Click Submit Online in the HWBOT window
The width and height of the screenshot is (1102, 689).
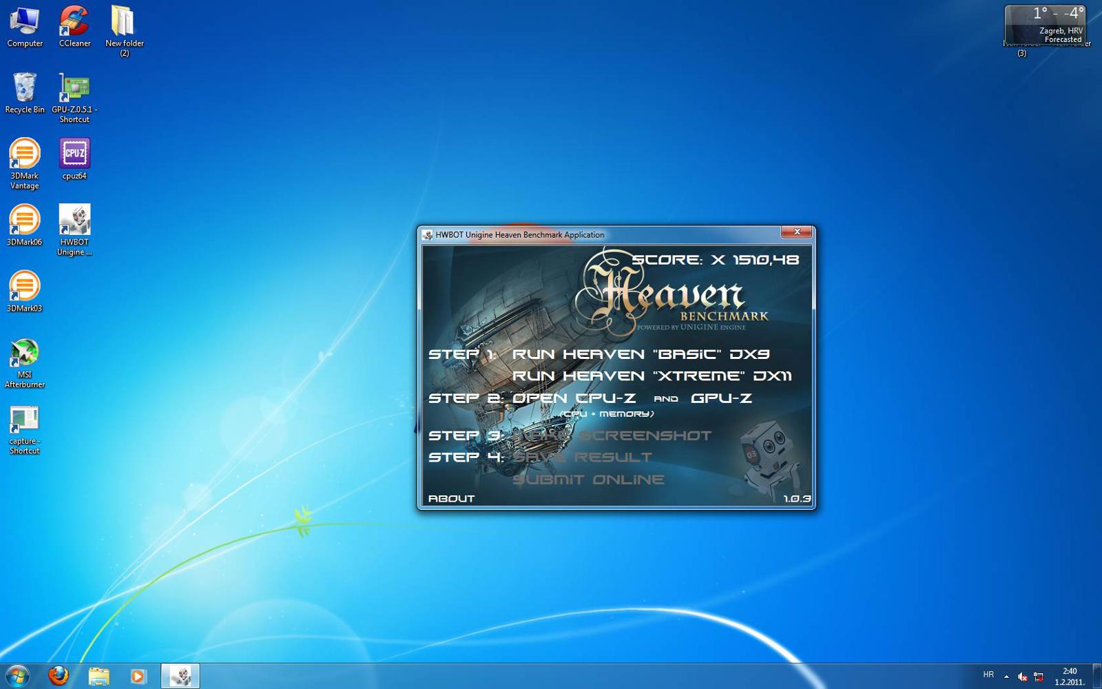coord(589,480)
